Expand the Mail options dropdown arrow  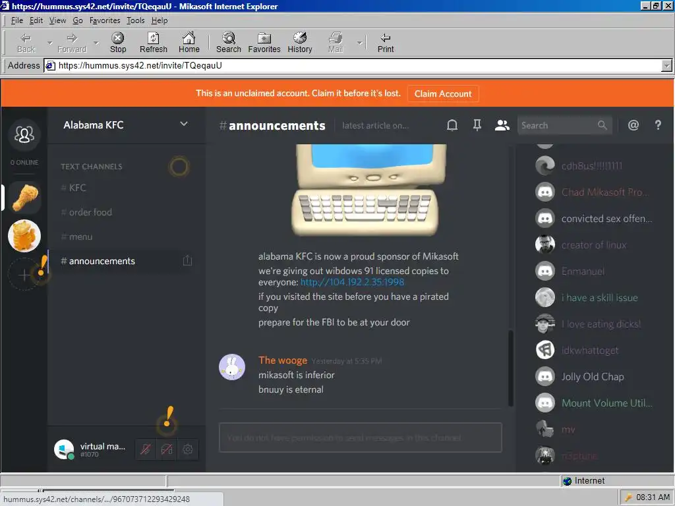click(359, 43)
